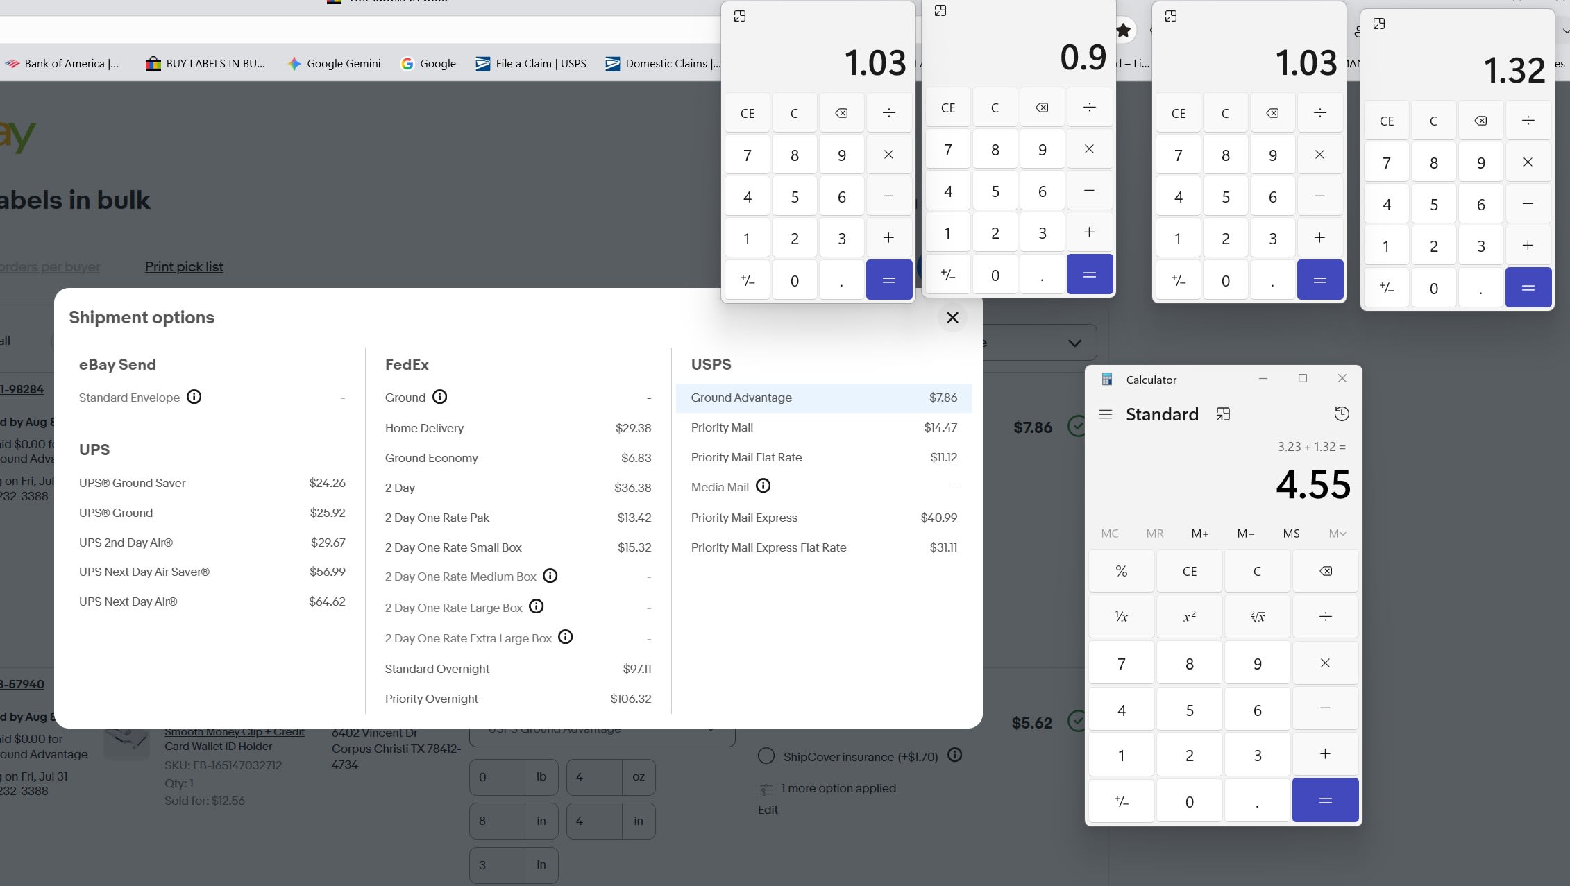The height and width of the screenshot is (886, 1570).
Task: Select FedEx Priority Overnight option
Action: (518, 699)
